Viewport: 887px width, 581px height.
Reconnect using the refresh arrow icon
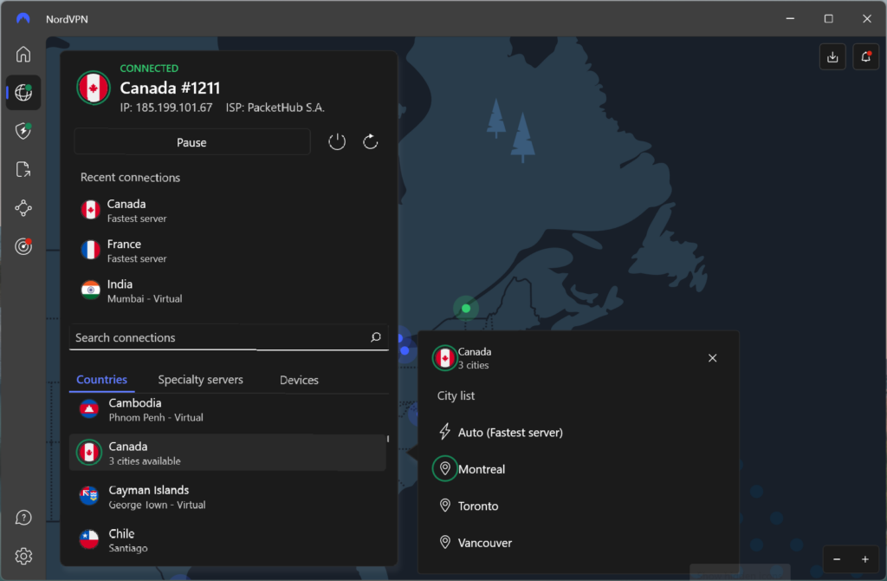tap(371, 141)
